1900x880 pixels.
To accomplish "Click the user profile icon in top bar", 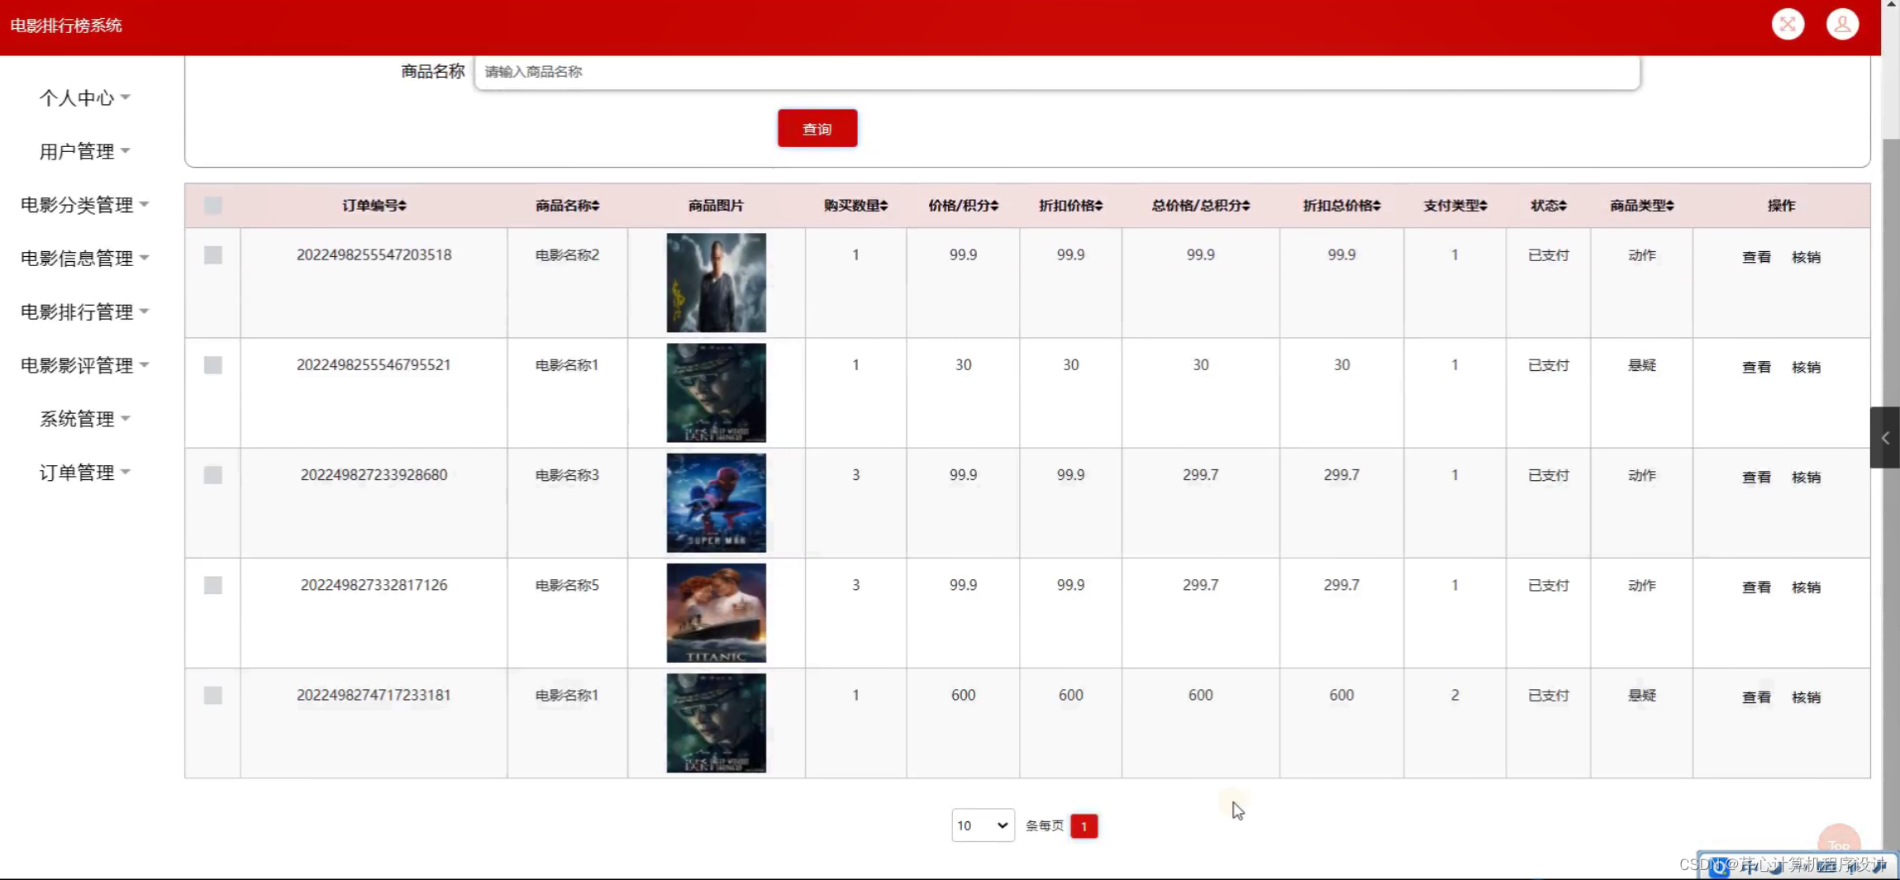I will (1843, 24).
